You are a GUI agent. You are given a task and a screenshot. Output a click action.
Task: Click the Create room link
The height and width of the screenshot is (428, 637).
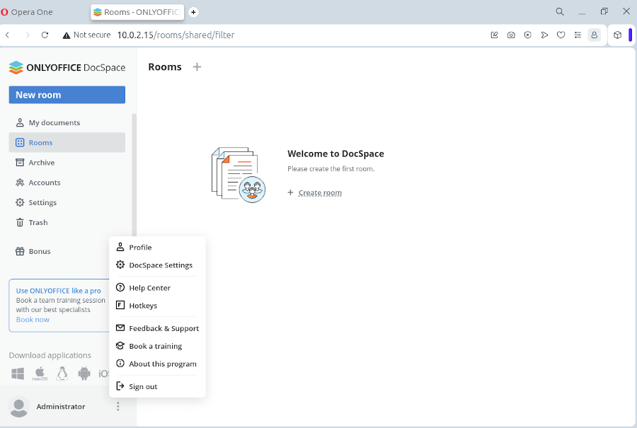point(320,193)
